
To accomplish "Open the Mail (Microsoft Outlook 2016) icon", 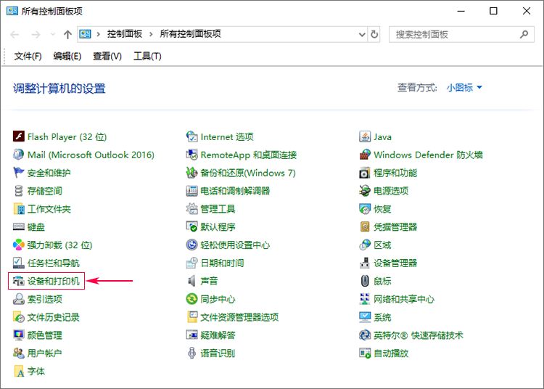I will pos(18,155).
